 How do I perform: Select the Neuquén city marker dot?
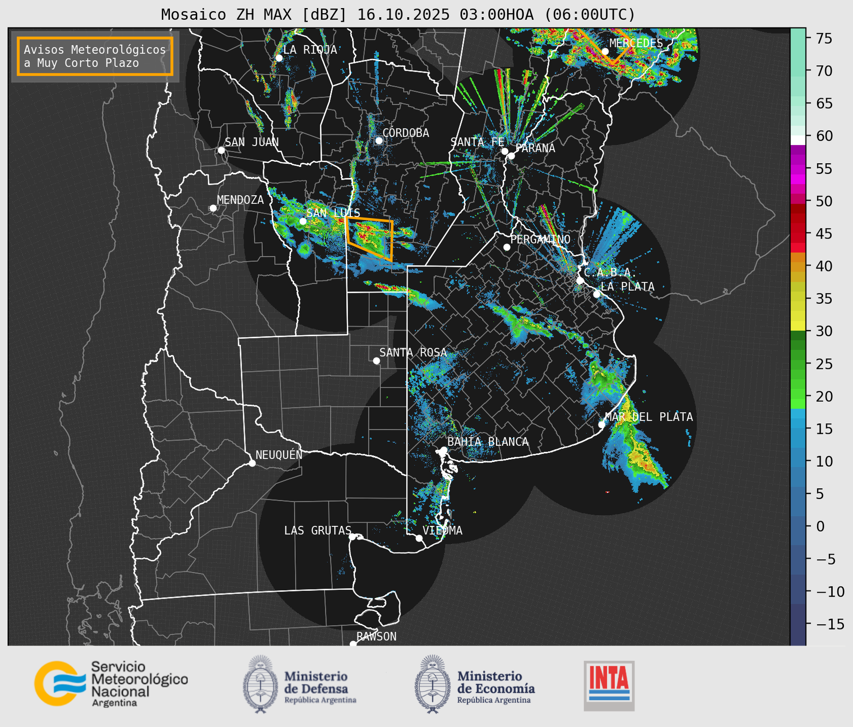pyautogui.click(x=252, y=463)
